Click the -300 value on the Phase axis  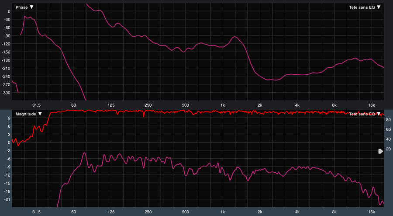point(6,93)
